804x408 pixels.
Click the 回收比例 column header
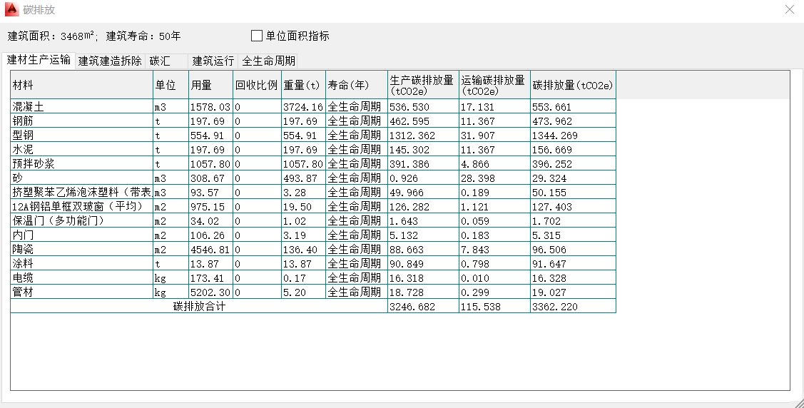257,85
